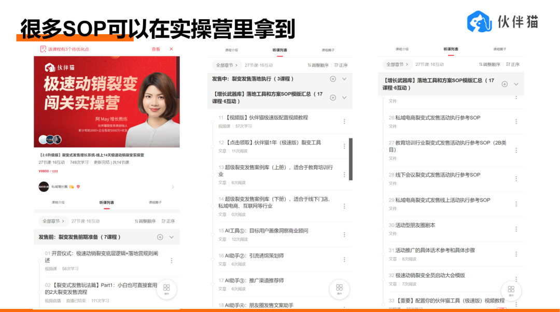Open 课程圈子 tab in right phone screen
The height and width of the screenshot is (312, 560).
(x=500, y=49)
